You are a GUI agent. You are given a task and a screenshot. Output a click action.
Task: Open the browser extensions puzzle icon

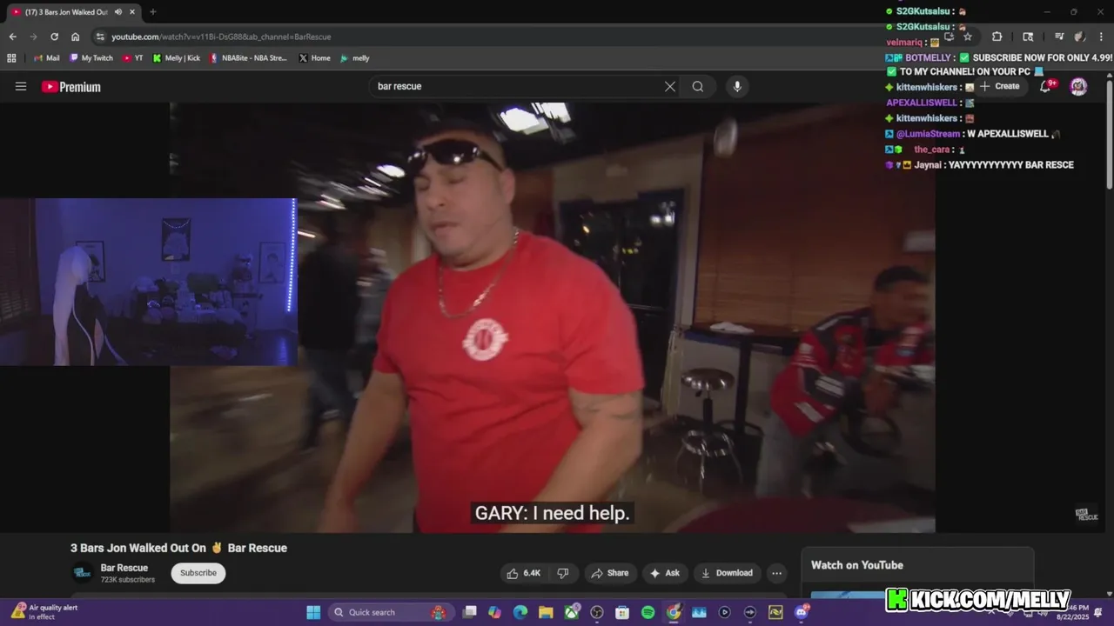pyautogui.click(x=997, y=37)
